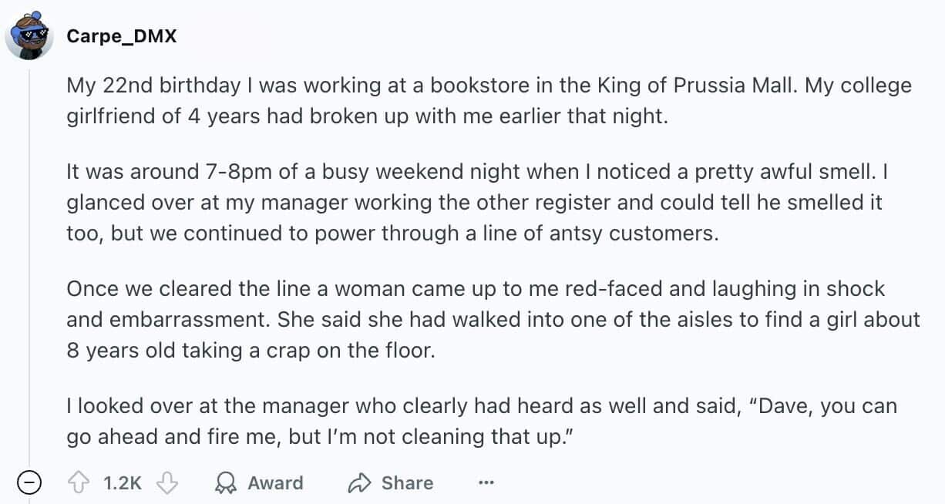Visit the Carpe_DMX username profile link
Screen dimensions: 945x504
121,35
